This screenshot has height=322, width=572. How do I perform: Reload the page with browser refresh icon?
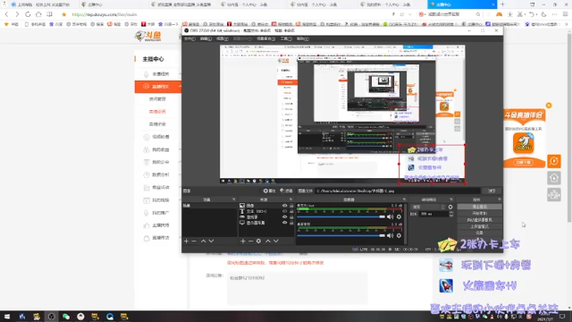click(28, 14)
